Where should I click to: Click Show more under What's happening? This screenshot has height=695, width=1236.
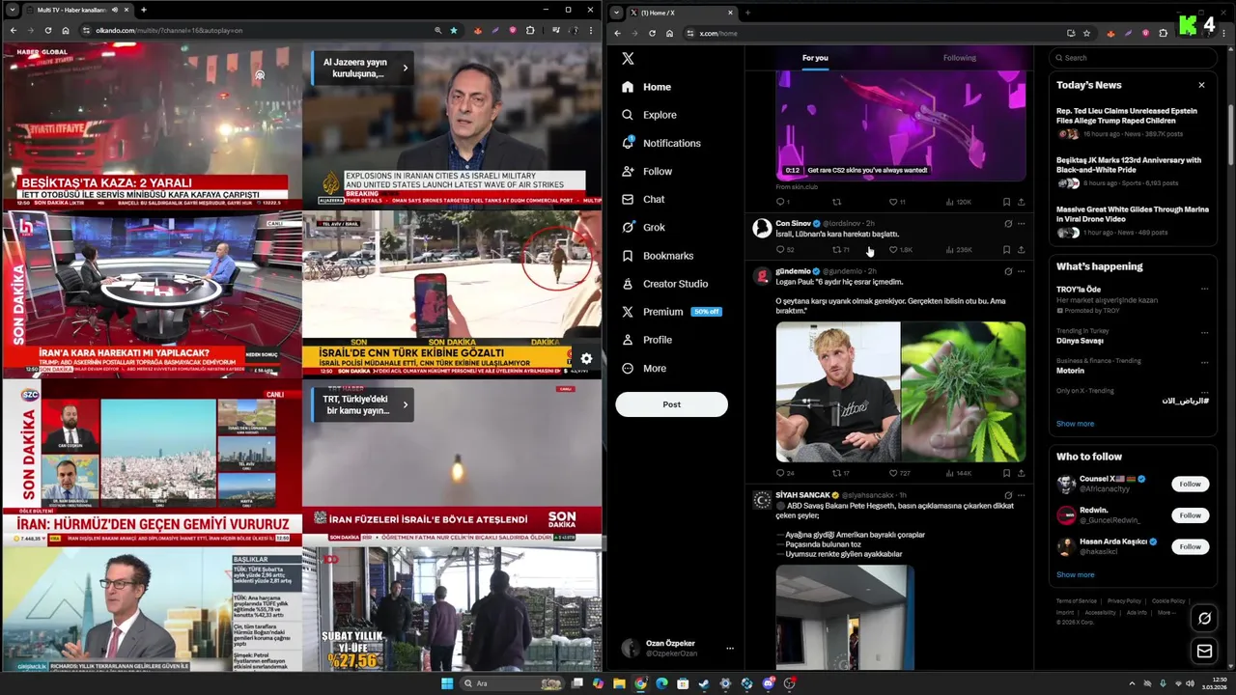(1075, 424)
